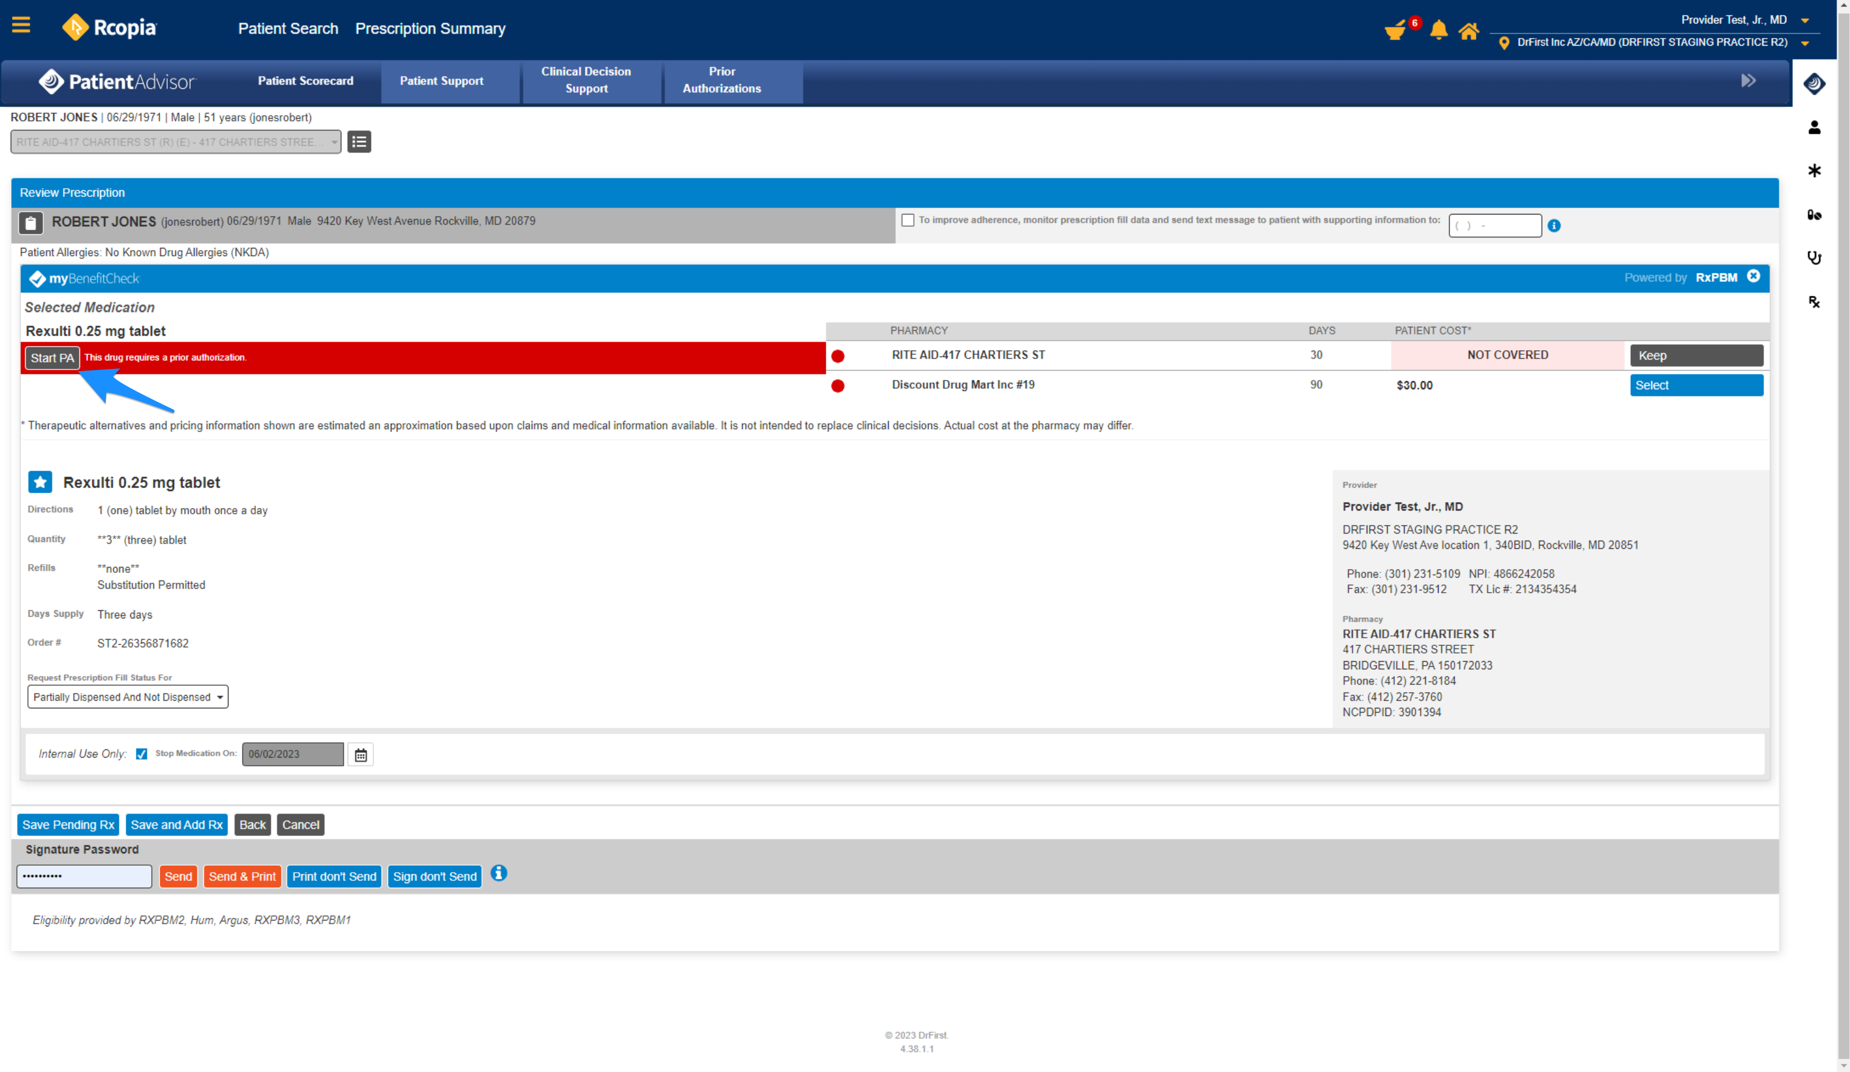View info about adherence text messaging
1850x1072 pixels.
click(1554, 226)
